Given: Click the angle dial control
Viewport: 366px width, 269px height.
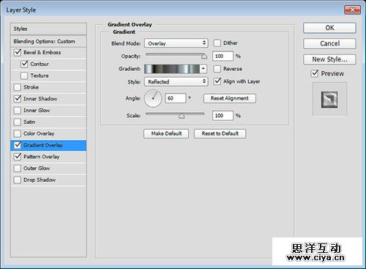Looking at the screenshot, I should pos(153,98).
